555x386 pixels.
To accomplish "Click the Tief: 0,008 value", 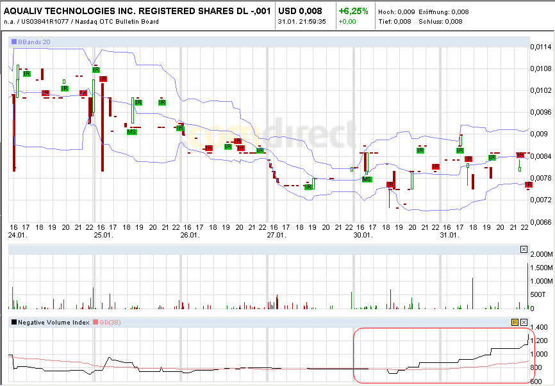I will (x=395, y=22).
